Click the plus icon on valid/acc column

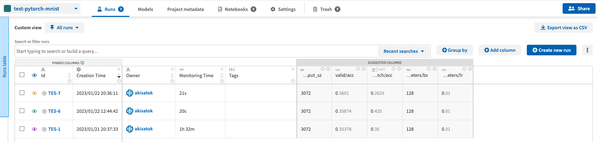click(358, 69)
